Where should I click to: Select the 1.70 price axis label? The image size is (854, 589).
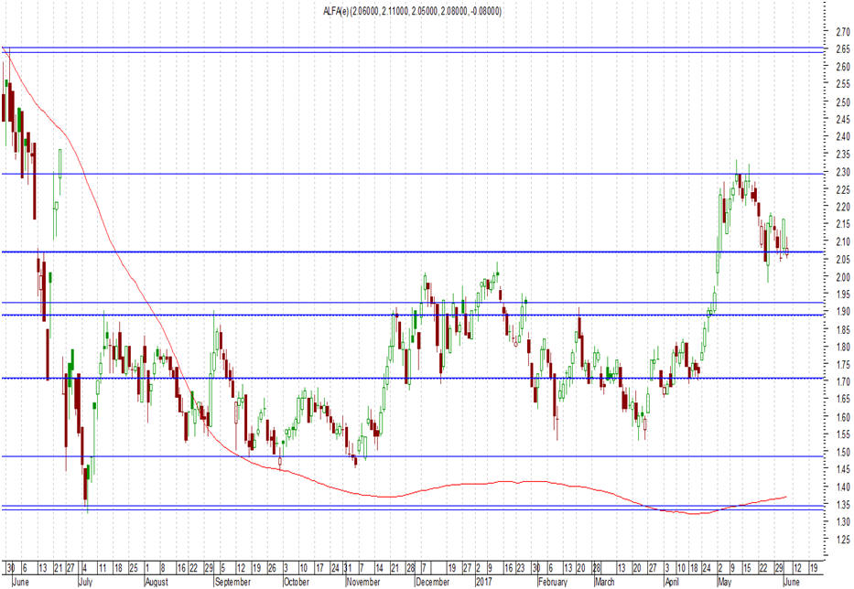click(x=843, y=382)
